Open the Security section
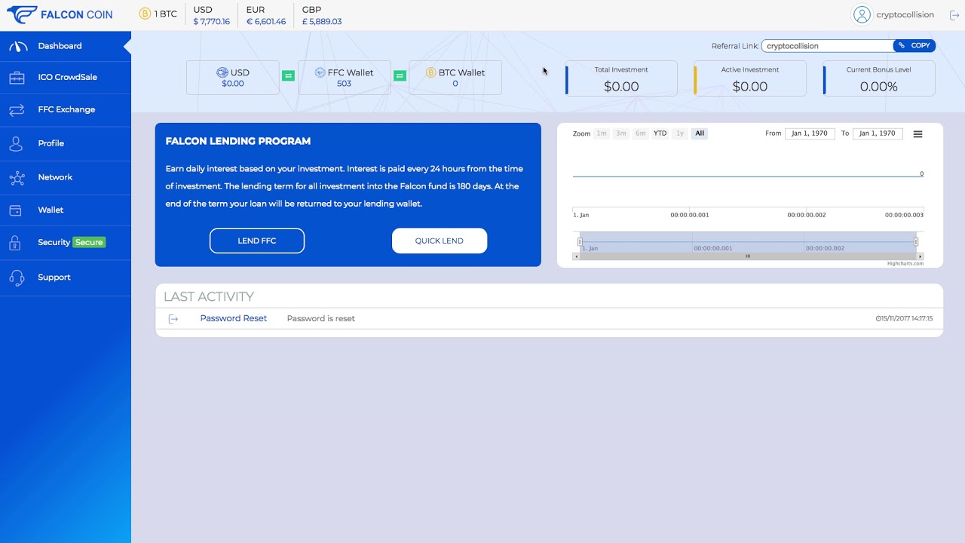 click(x=66, y=242)
